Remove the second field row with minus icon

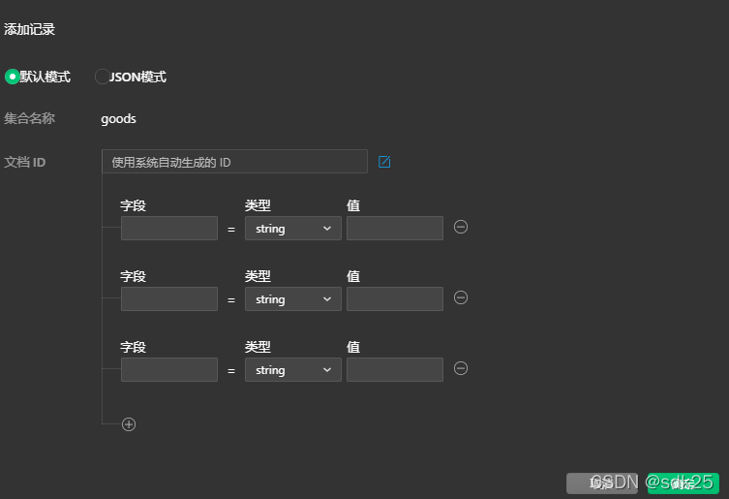(x=461, y=297)
